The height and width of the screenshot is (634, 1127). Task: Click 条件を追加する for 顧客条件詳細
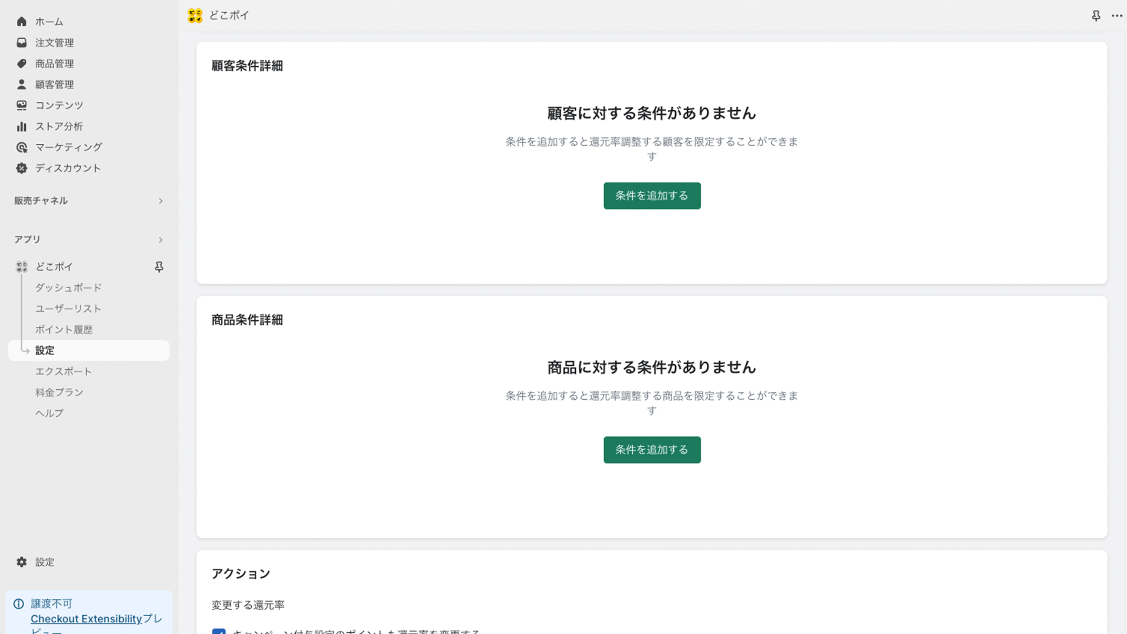tap(652, 195)
